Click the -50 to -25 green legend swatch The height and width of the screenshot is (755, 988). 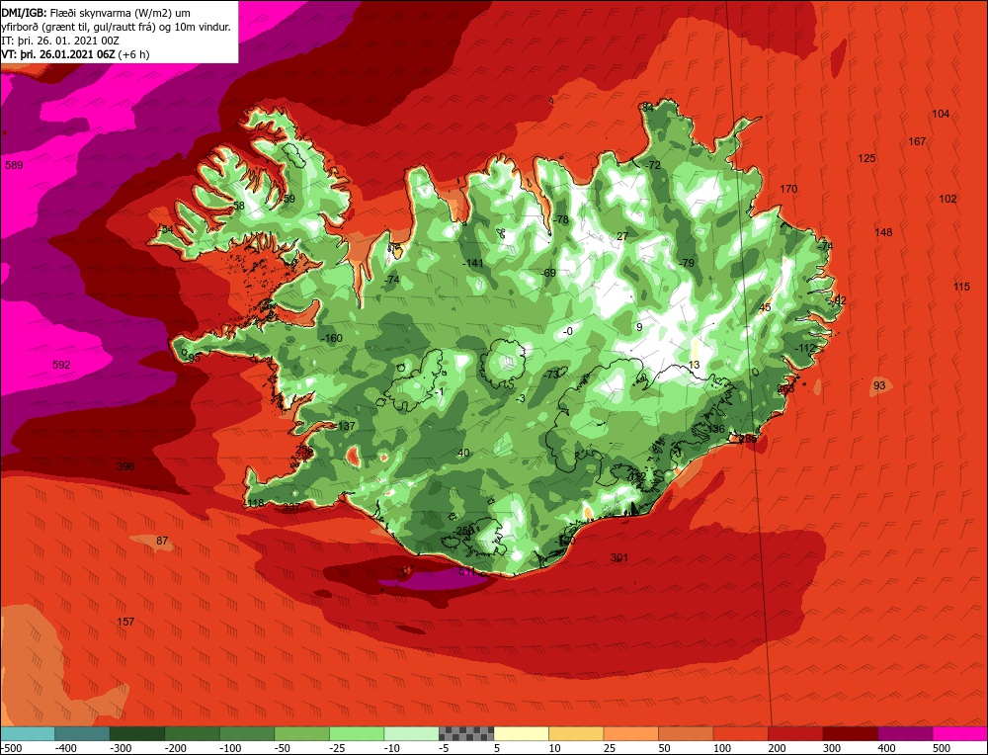click(301, 733)
